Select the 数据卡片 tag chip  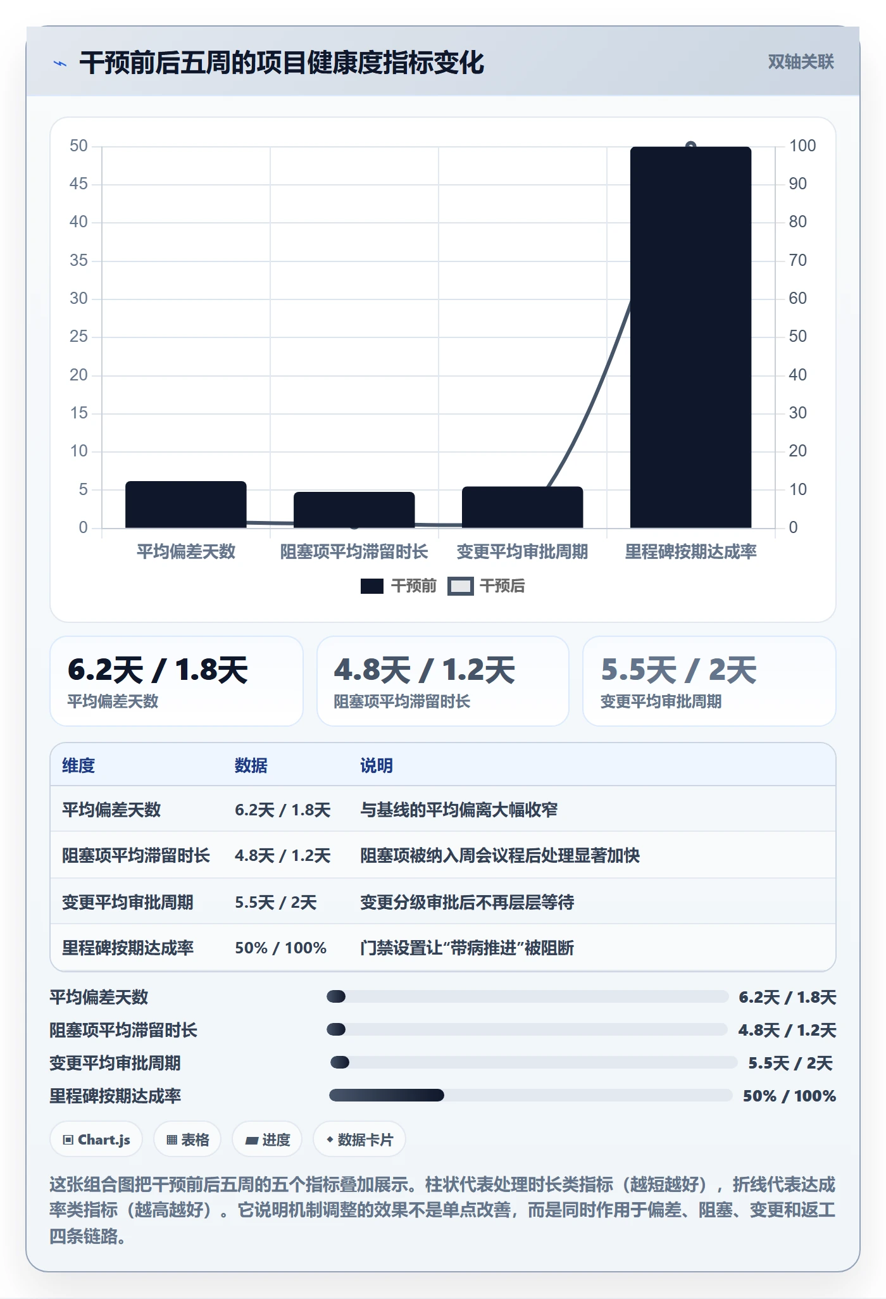coord(359,1139)
